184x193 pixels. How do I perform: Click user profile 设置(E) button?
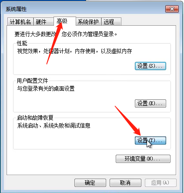click(151, 103)
